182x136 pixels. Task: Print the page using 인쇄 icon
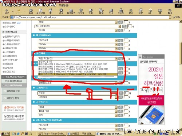(111, 12)
